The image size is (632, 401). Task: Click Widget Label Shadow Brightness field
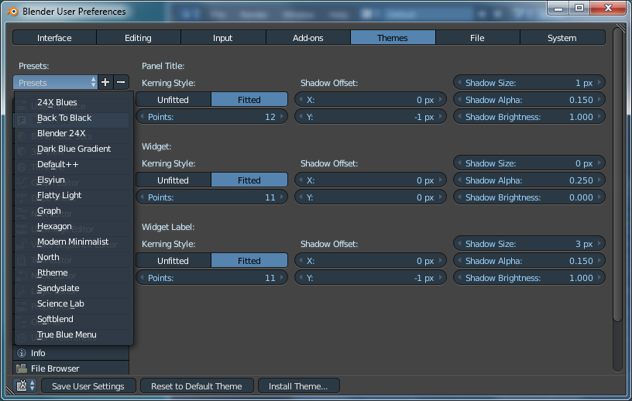tap(529, 278)
